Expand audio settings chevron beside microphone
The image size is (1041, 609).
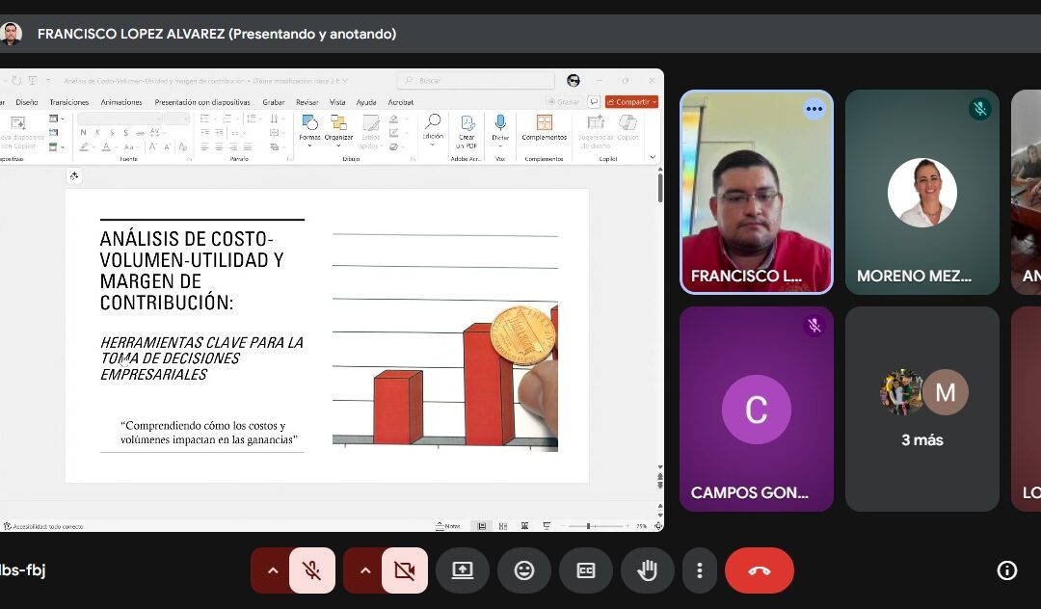[x=273, y=570]
